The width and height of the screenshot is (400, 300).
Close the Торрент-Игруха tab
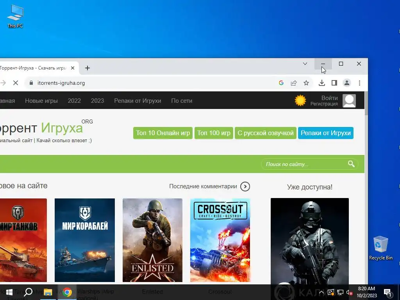pyautogui.click(x=73, y=68)
